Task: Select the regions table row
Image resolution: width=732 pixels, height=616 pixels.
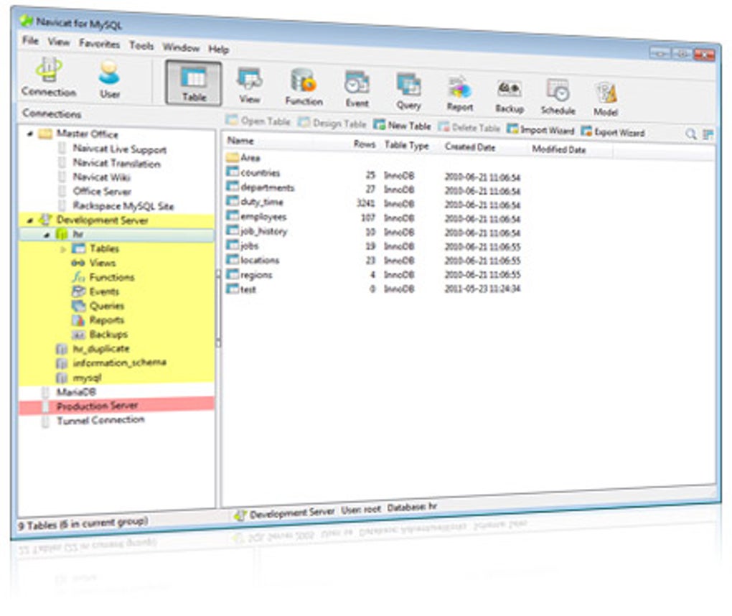Action: click(373, 274)
